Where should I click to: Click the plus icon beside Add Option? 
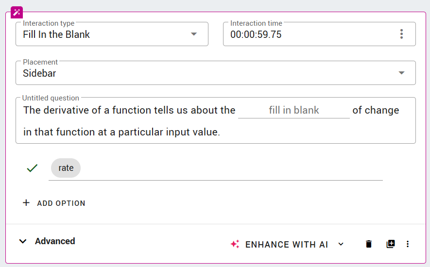26,203
